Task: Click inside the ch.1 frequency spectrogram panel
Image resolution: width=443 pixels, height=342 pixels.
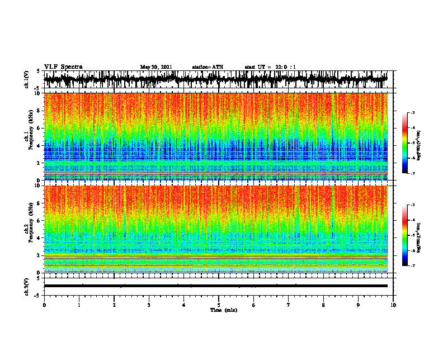Action: [x=215, y=136]
